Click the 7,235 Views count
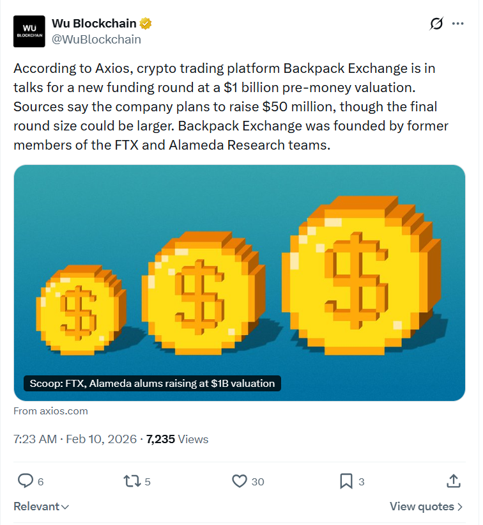 [x=177, y=439]
